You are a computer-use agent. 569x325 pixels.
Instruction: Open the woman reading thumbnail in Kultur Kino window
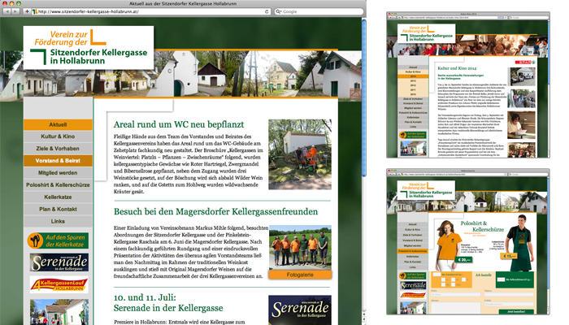click(x=522, y=125)
